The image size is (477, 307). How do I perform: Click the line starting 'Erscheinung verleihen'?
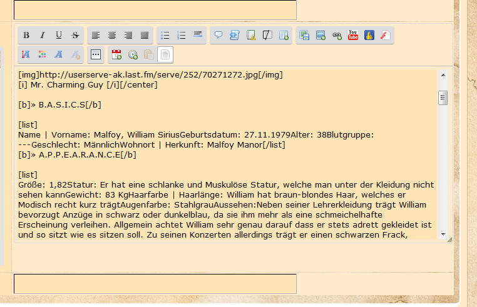tap(225, 225)
